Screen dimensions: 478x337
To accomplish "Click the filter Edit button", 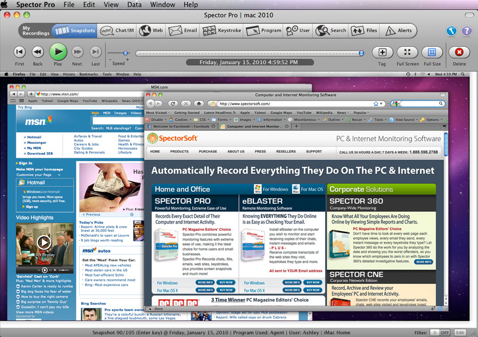I will 460,332.
